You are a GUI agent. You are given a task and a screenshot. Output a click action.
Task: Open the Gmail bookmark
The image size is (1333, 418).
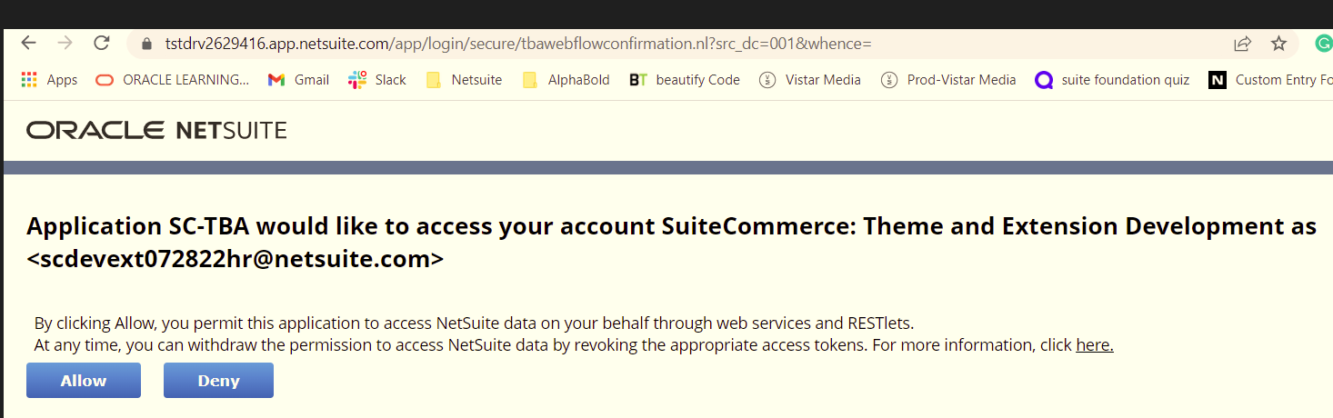pos(298,80)
